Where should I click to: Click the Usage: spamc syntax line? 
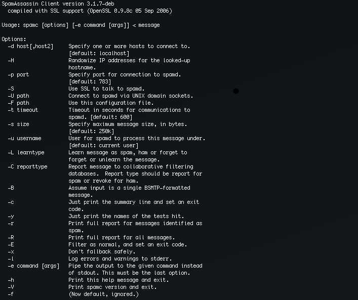point(81,25)
